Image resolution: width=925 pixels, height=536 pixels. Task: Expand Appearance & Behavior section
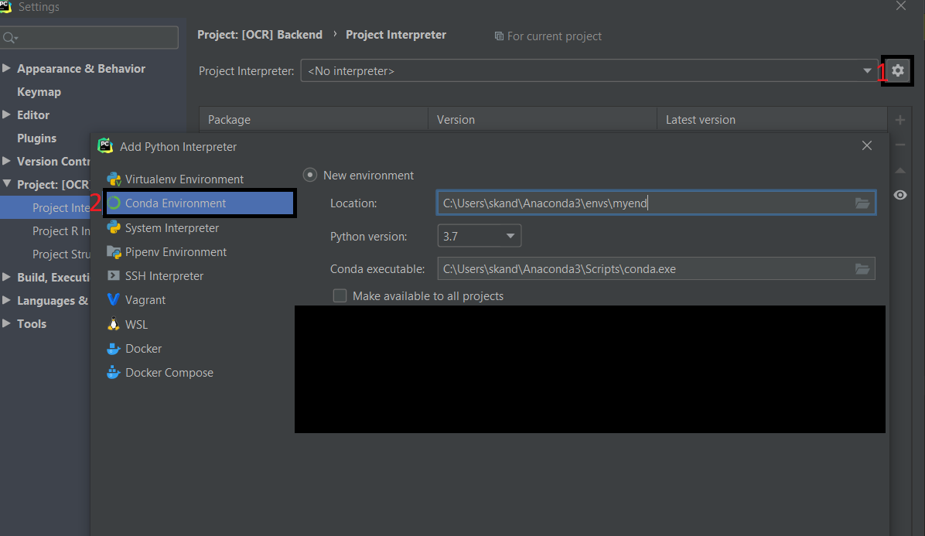[x=6, y=68]
